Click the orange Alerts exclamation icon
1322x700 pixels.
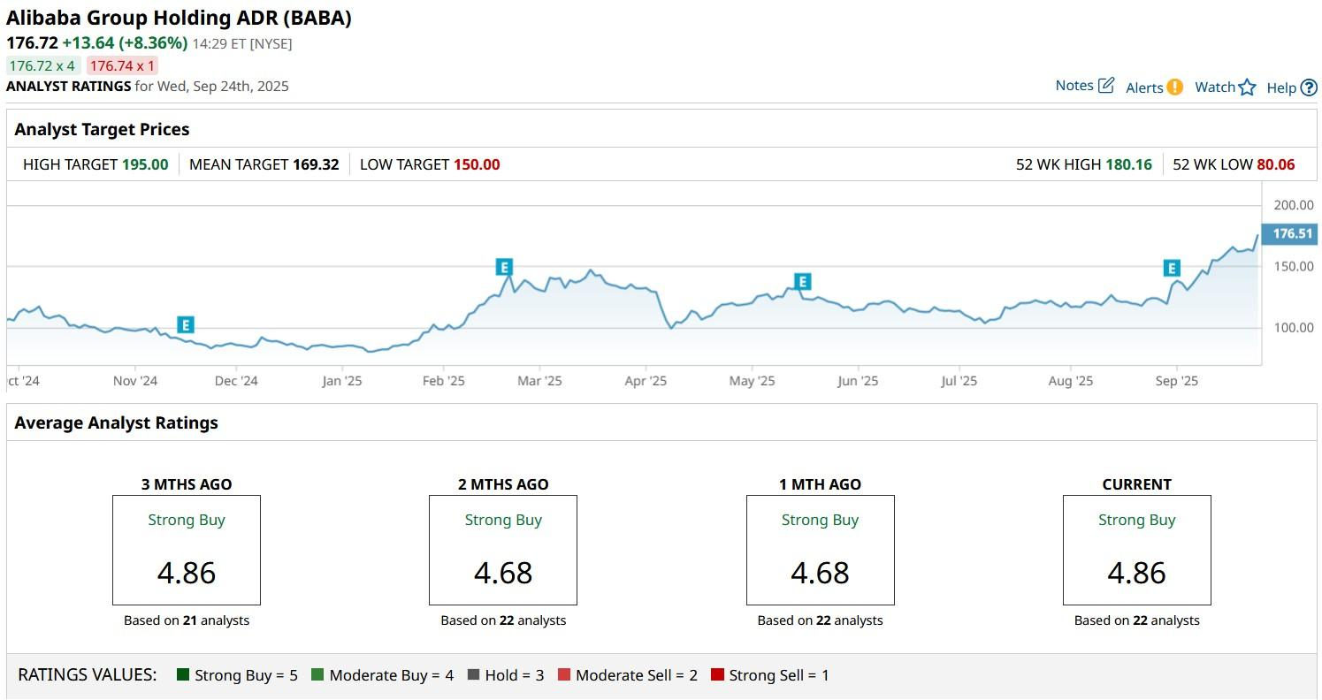(x=1174, y=87)
